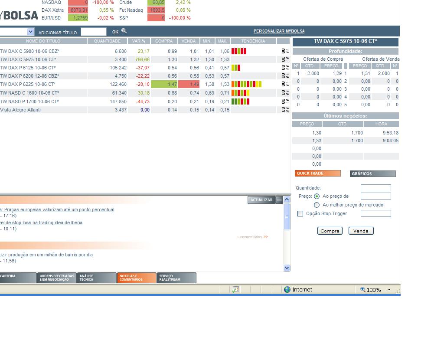The width and height of the screenshot is (444, 347).
Task: Open depth icon for TW DAX P 6125 row
Action: (285, 67)
